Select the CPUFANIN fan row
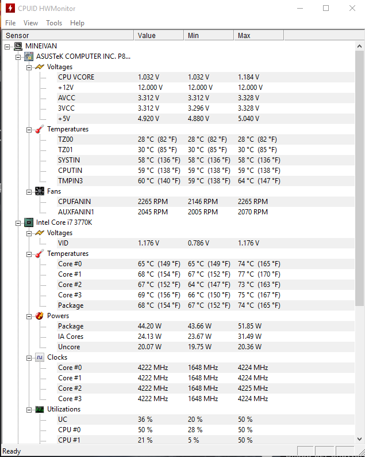365x457 pixels. point(206,202)
